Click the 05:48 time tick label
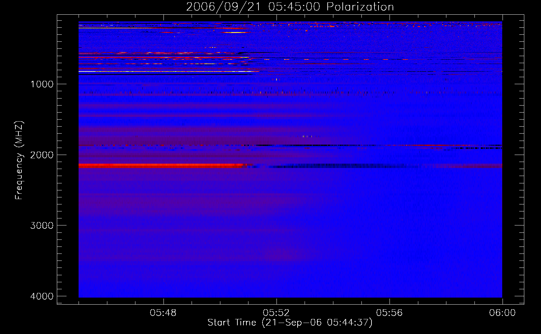541x334 pixels. click(x=163, y=313)
